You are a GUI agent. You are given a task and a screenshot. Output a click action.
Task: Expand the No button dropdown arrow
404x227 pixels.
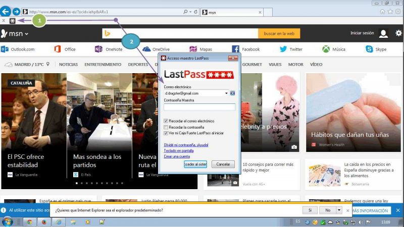tap(339, 210)
